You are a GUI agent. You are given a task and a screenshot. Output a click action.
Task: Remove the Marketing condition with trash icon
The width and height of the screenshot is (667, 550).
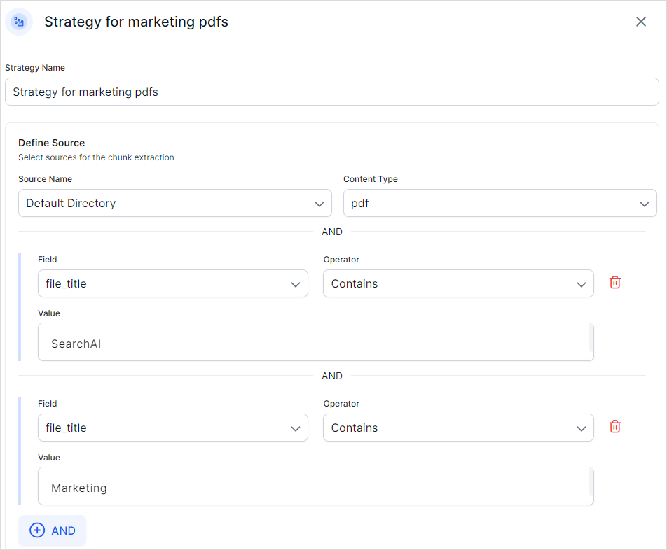[x=614, y=427]
